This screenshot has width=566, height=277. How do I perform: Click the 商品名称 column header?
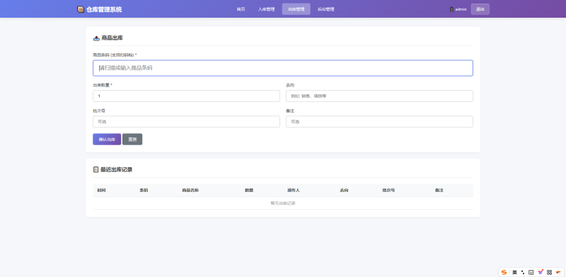click(x=190, y=190)
